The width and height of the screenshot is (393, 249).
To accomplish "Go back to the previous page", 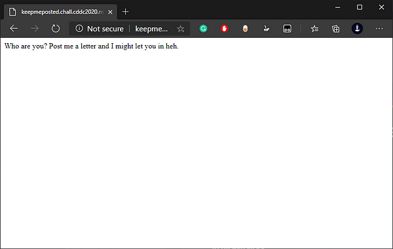I will pyautogui.click(x=14, y=29).
